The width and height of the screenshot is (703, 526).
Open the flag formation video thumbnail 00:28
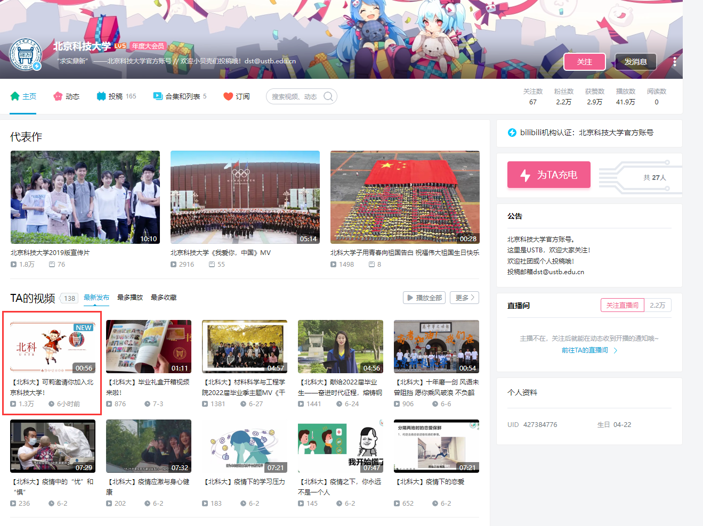(405, 197)
